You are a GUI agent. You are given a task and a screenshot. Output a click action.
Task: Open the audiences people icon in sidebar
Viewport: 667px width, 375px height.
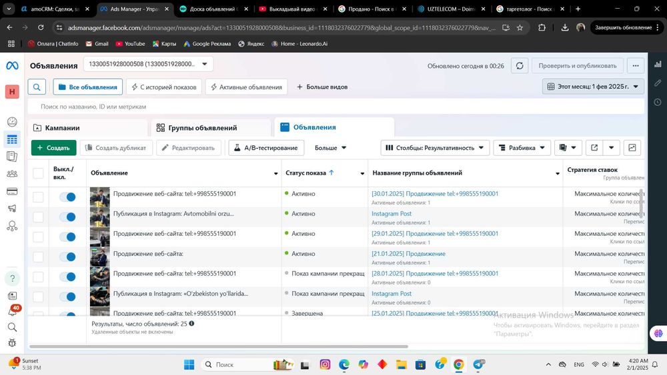tap(12, 174)
